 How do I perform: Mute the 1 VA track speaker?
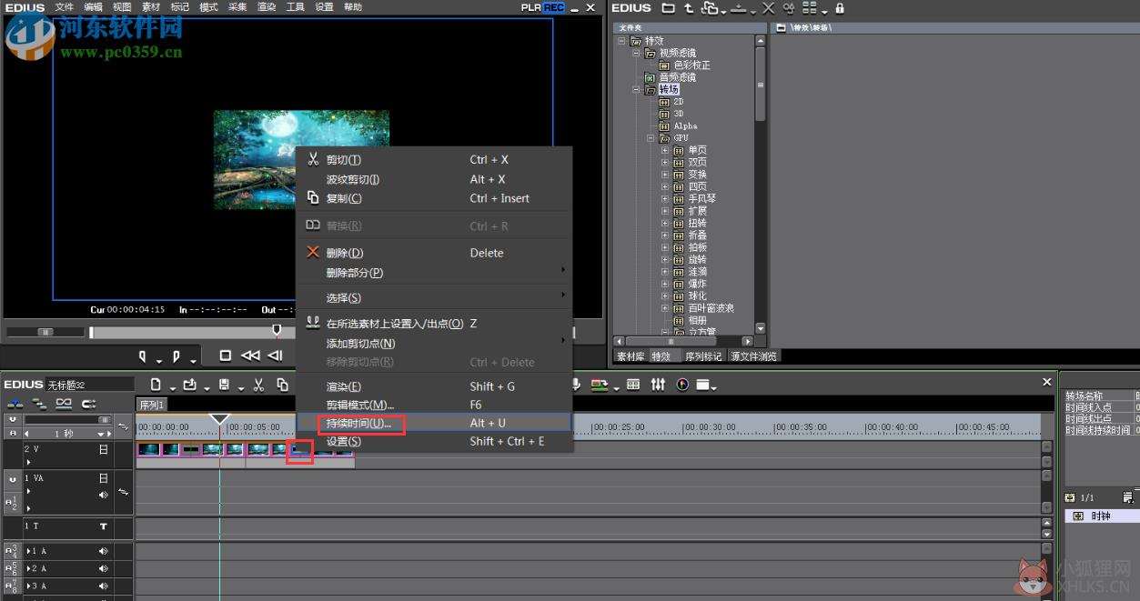[x=104, y=495]
